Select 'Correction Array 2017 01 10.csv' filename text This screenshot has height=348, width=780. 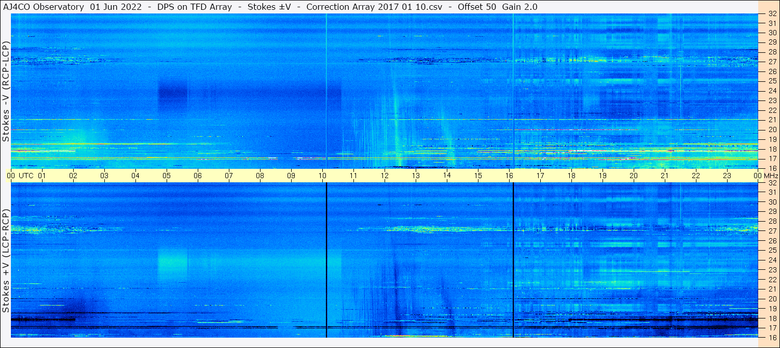374,7
